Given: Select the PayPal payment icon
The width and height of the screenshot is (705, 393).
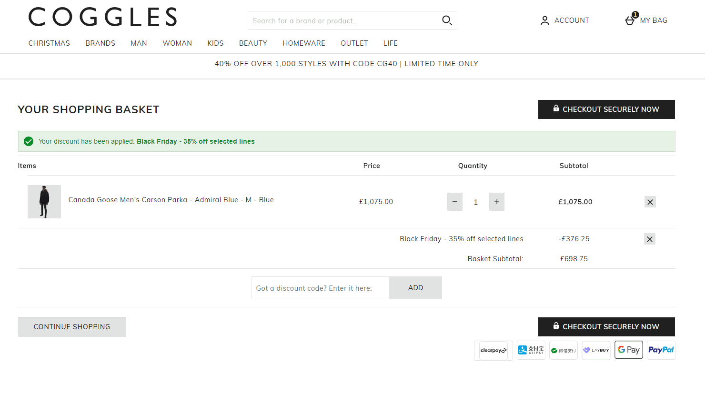Looking at the screenshot, I should 661,350.
